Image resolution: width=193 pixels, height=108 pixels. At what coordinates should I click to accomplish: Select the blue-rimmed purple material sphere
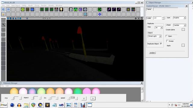point(32,91)
